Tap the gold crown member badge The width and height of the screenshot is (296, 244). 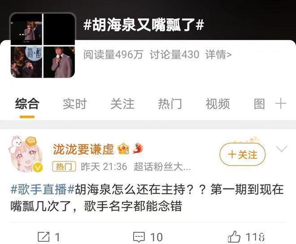tap(123, 148)
